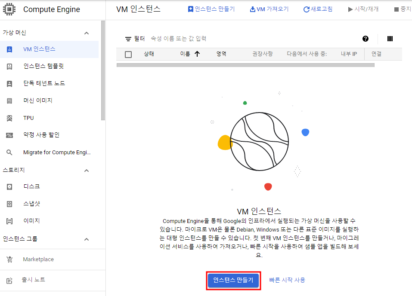
Task: Open the column display options icon
Action: click(x=390, y=39)
